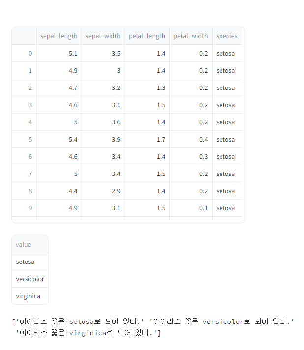Sort by the petal_width column header
Viewport: 304px width, 350px height.
191,36
